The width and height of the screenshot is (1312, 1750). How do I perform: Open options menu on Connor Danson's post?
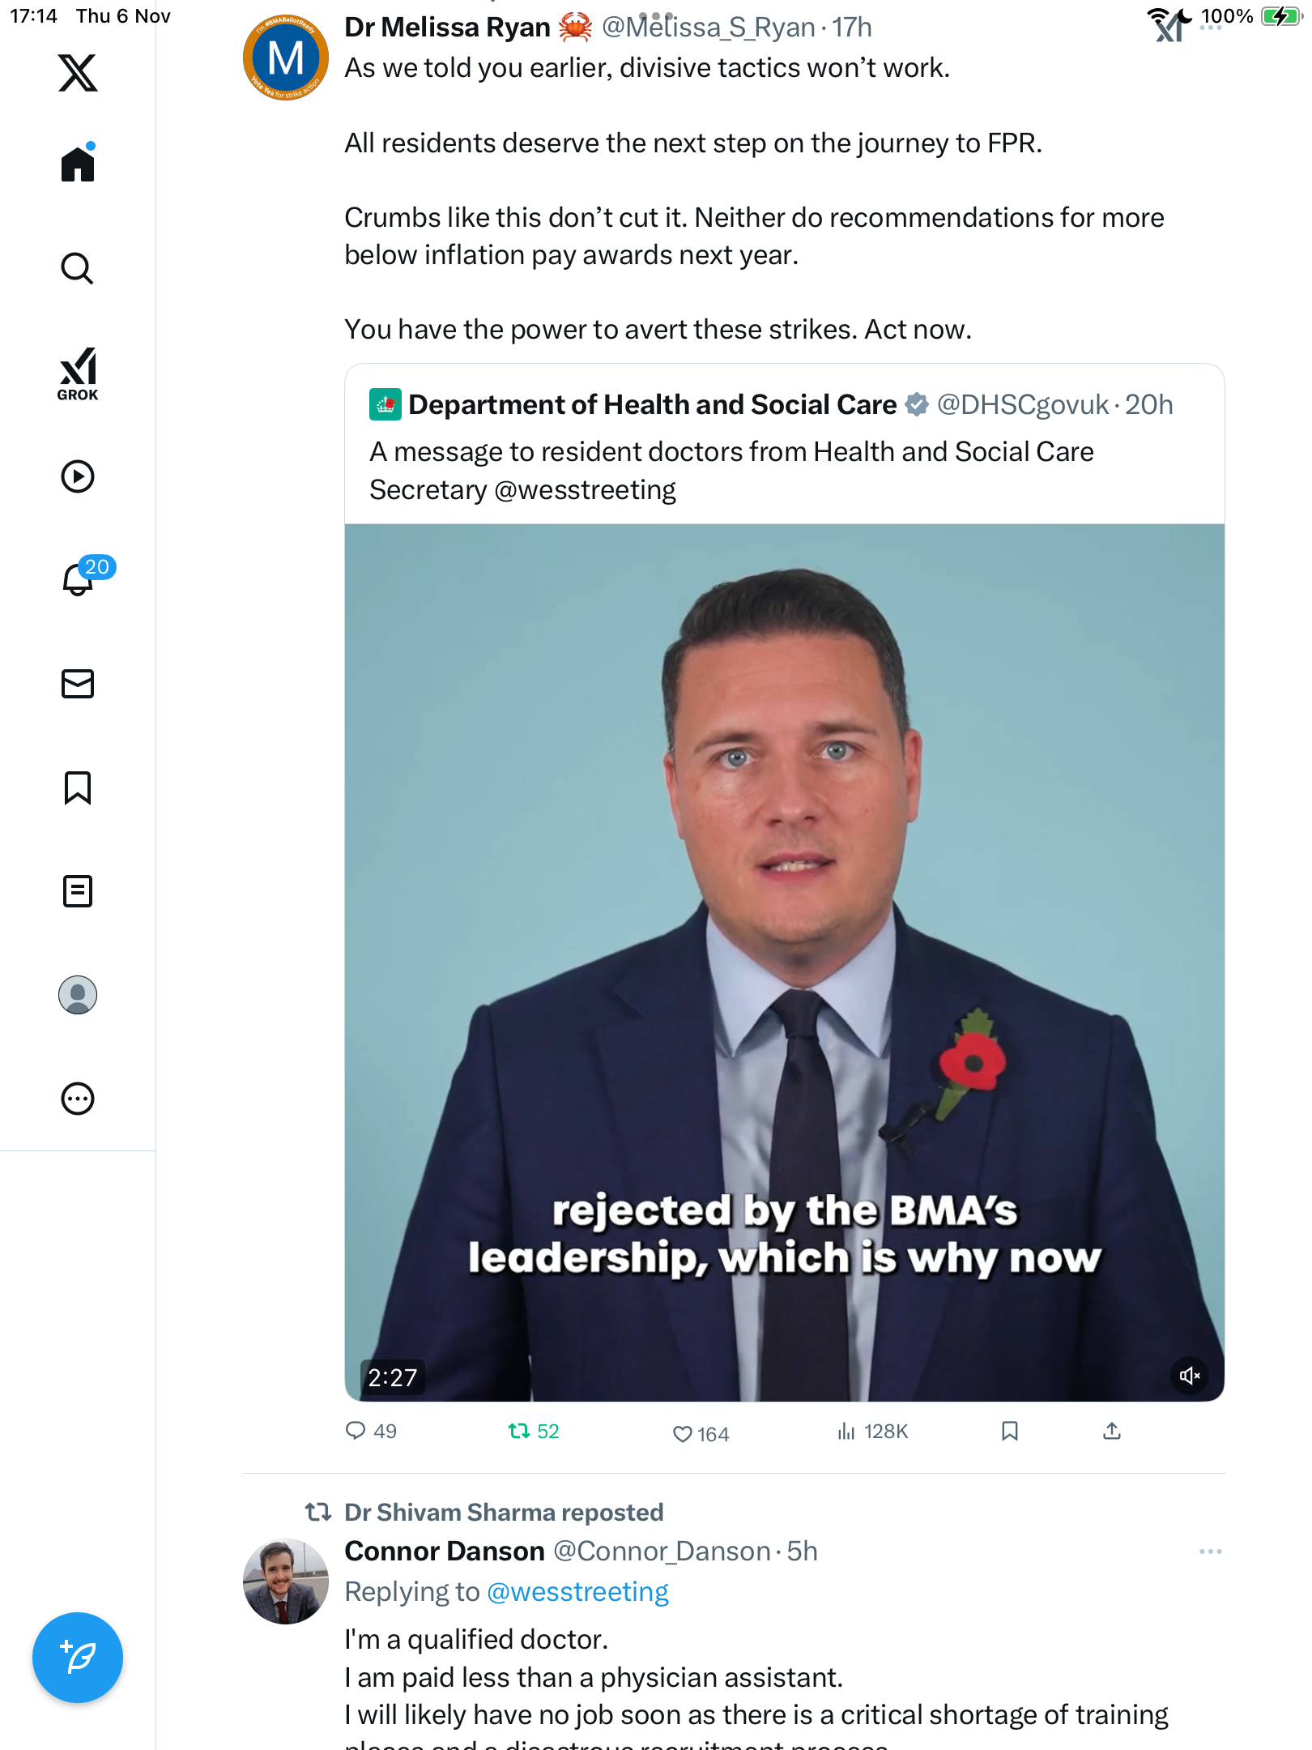click(1210, 1552)
